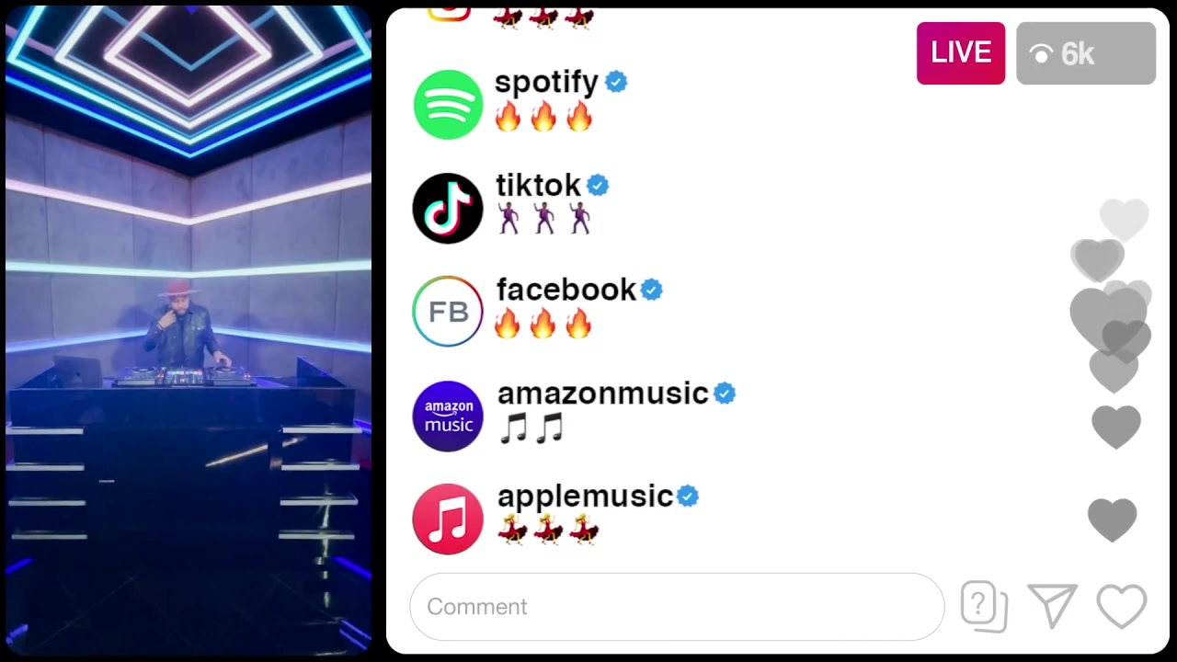Click inside the Comment field
Viewport: 1177px width, 662px height.
pyautogui.click(x=677, y=607)
